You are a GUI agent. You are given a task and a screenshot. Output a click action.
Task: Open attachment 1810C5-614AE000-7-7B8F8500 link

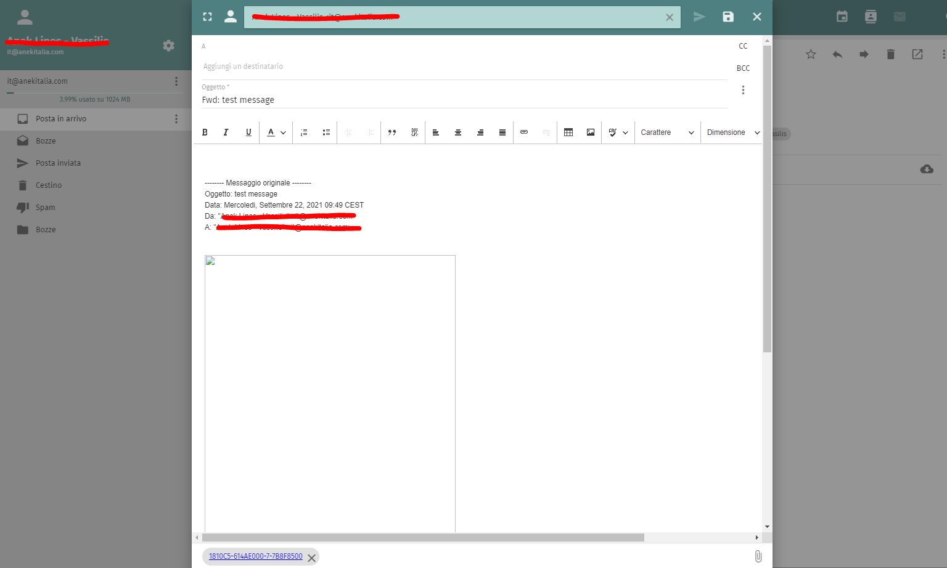[255, 556]
